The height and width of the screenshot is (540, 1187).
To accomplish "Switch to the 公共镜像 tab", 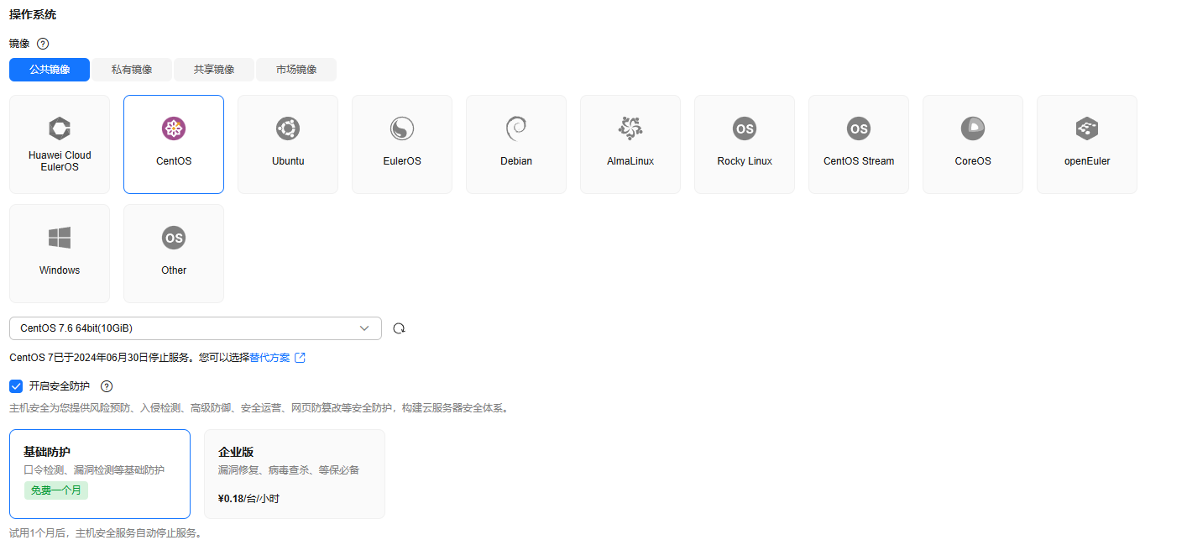I will (50, 70).
